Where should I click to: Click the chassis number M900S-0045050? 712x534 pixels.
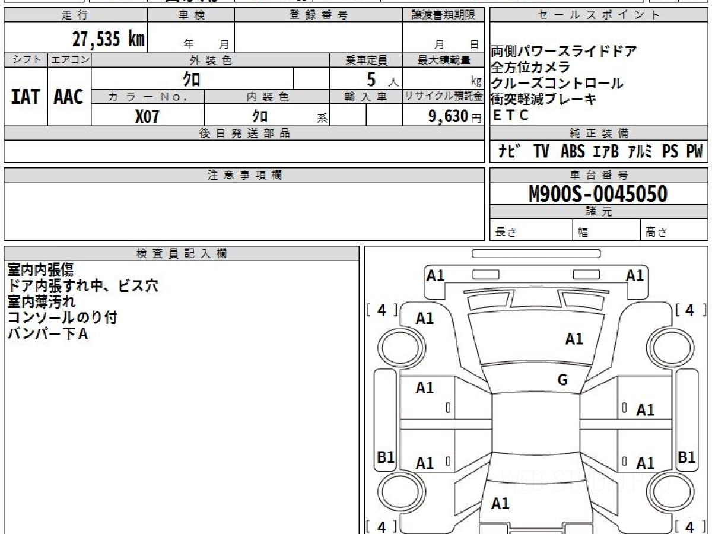click(598, 193)
